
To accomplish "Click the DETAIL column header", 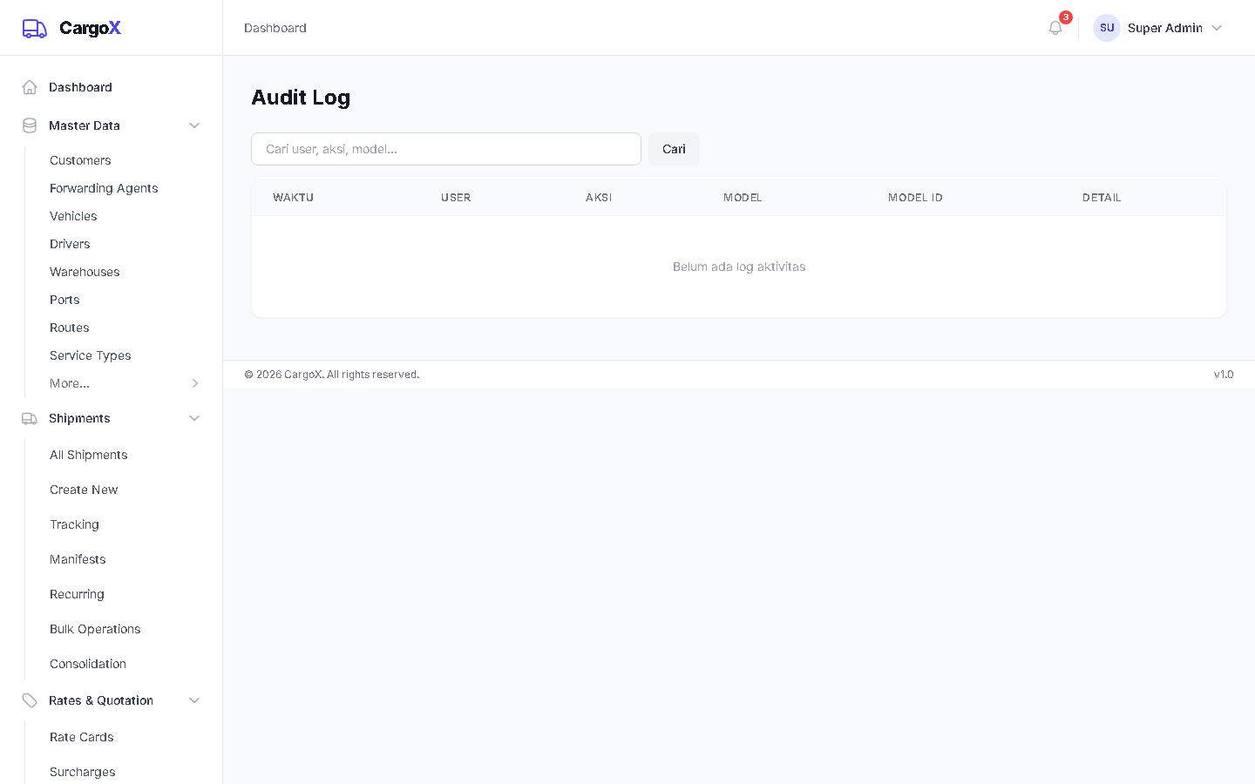I will pos(1102,198).
